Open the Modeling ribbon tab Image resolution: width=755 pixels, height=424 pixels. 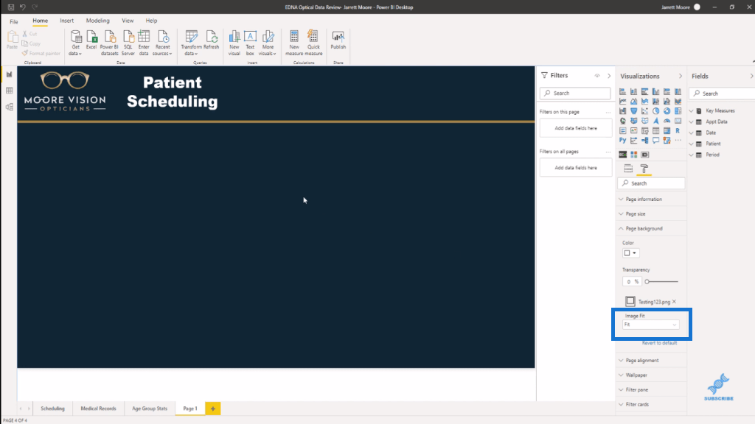point(98,21)
